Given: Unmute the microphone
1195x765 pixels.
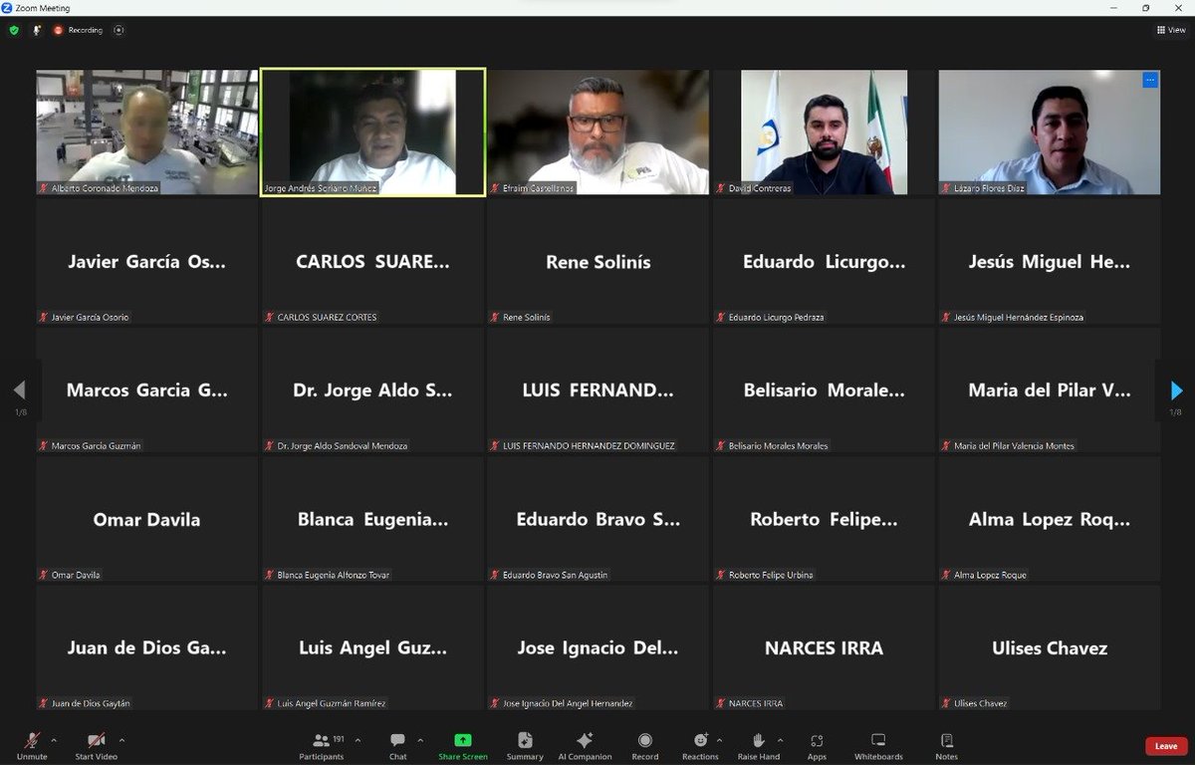Looking at the screenshot, I should (32, 746).
